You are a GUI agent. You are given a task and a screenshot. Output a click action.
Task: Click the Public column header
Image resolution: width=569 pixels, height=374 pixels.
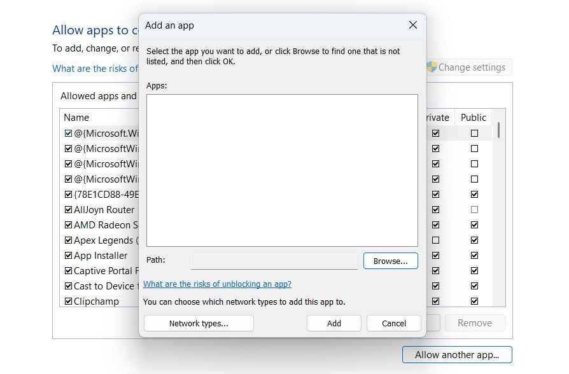pos(473,118)
